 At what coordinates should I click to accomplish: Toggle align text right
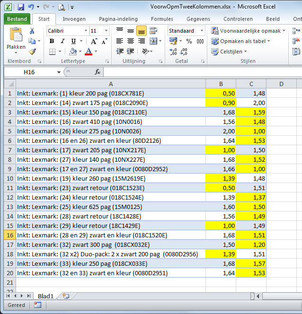pyautogui.click(x=141, y=41)
